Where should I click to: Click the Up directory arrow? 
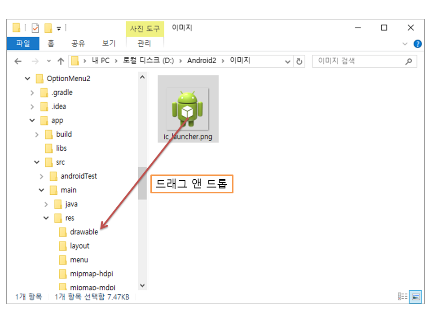pyautogui.click(x=61, y=61)
